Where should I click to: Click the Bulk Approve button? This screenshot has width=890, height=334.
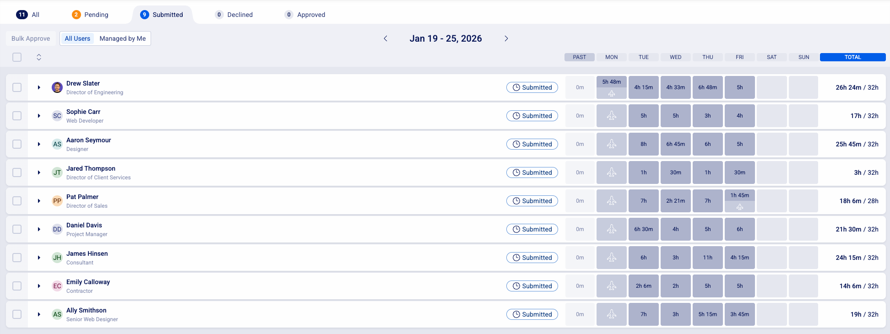pos(31,38)
